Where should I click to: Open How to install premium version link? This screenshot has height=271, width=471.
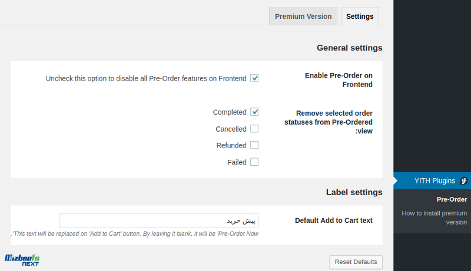pyautogui.click(x=434, y=218)
